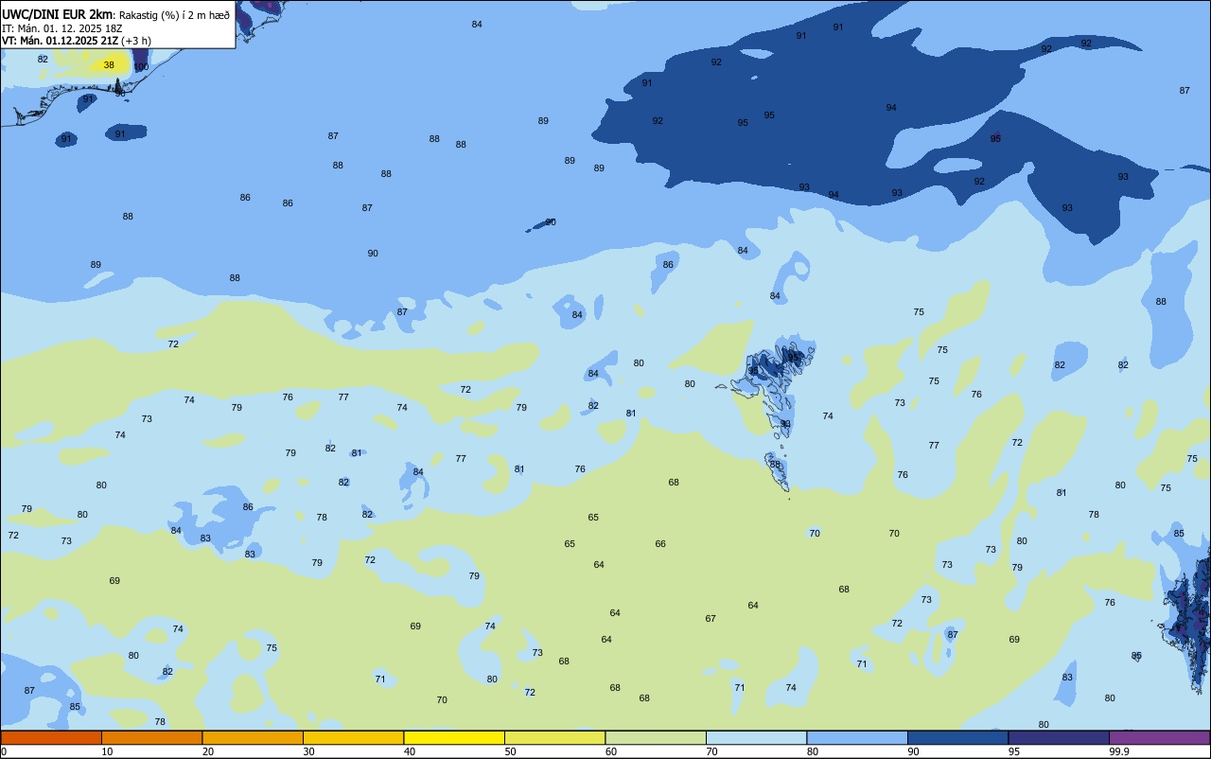The image size is (1211, 759).
Task: Click the legend tick label '60'
Action: pos(611,751)
